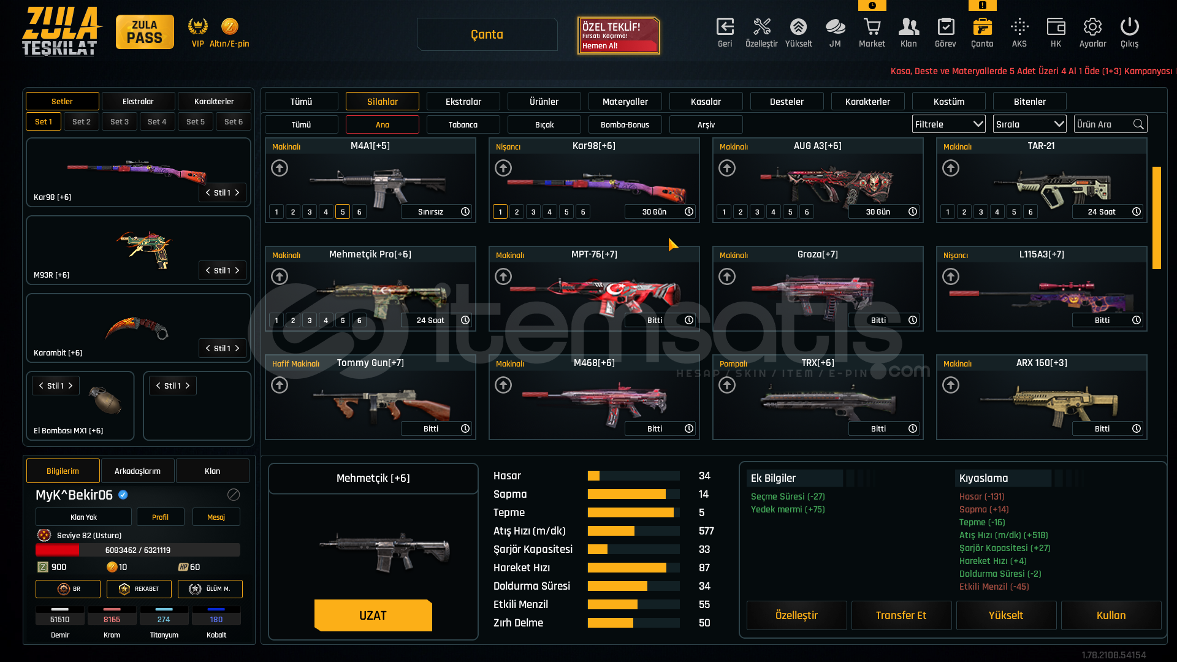Open the Klan icon
This screenshot has height=662, width=1177.
point(908,27)
